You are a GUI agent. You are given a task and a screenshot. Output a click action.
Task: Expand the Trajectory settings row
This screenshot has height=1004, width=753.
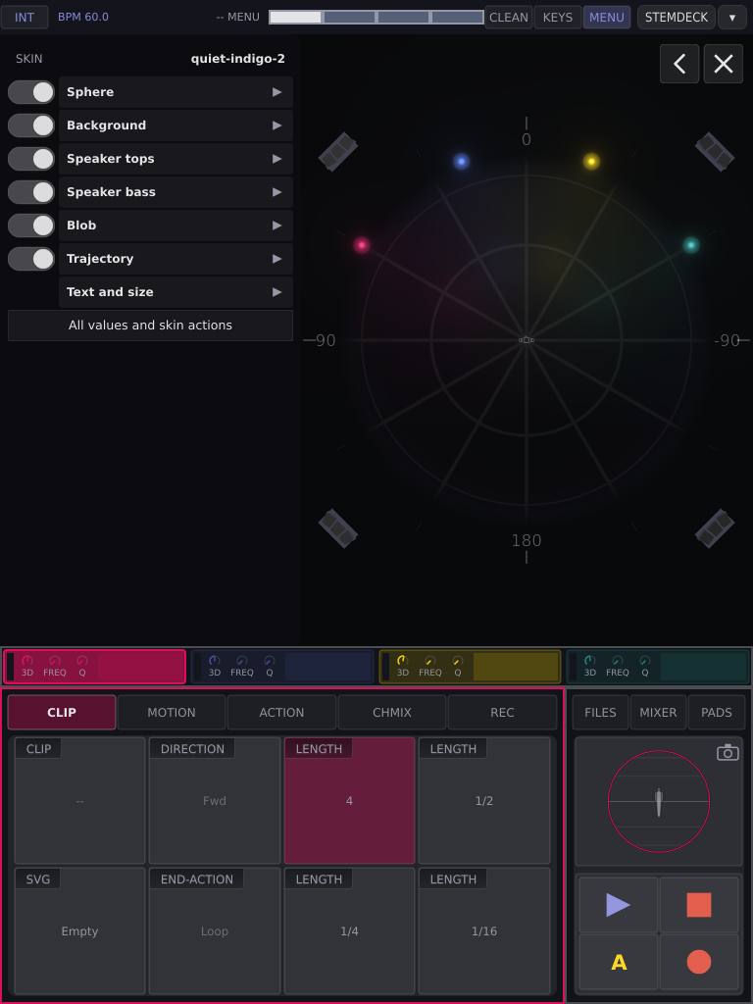[x=176, y=259]
